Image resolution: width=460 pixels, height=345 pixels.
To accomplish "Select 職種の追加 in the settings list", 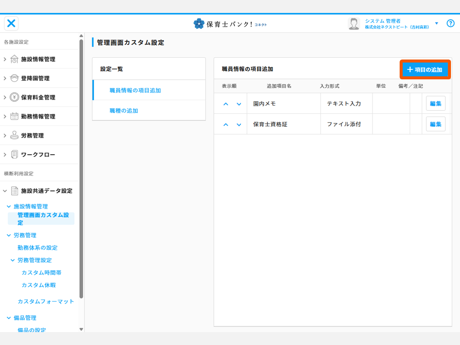I will (x=124, y=111).
